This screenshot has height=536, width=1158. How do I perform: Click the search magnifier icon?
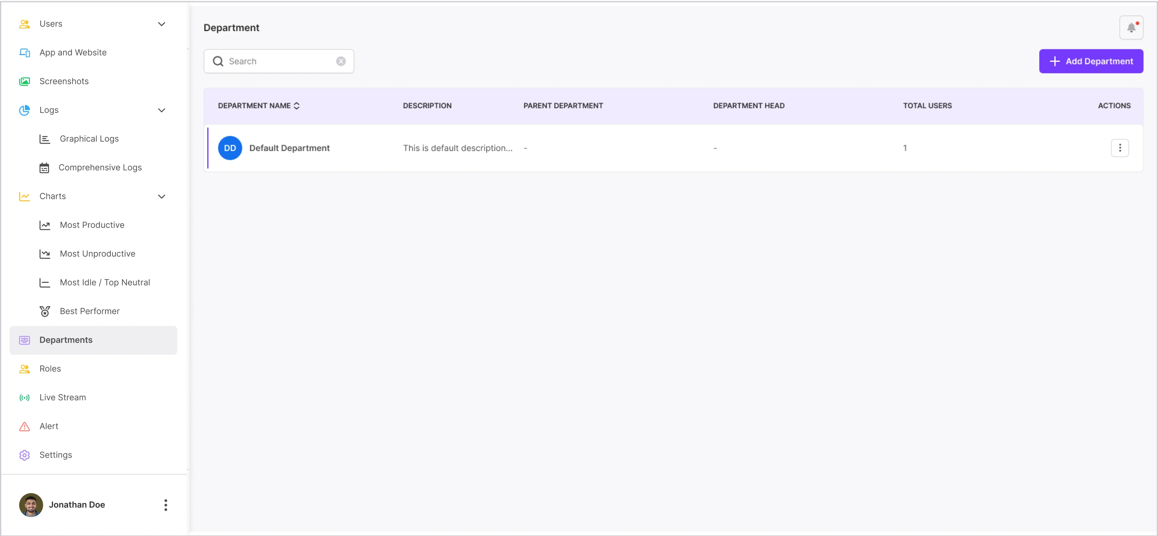point(218,61)
